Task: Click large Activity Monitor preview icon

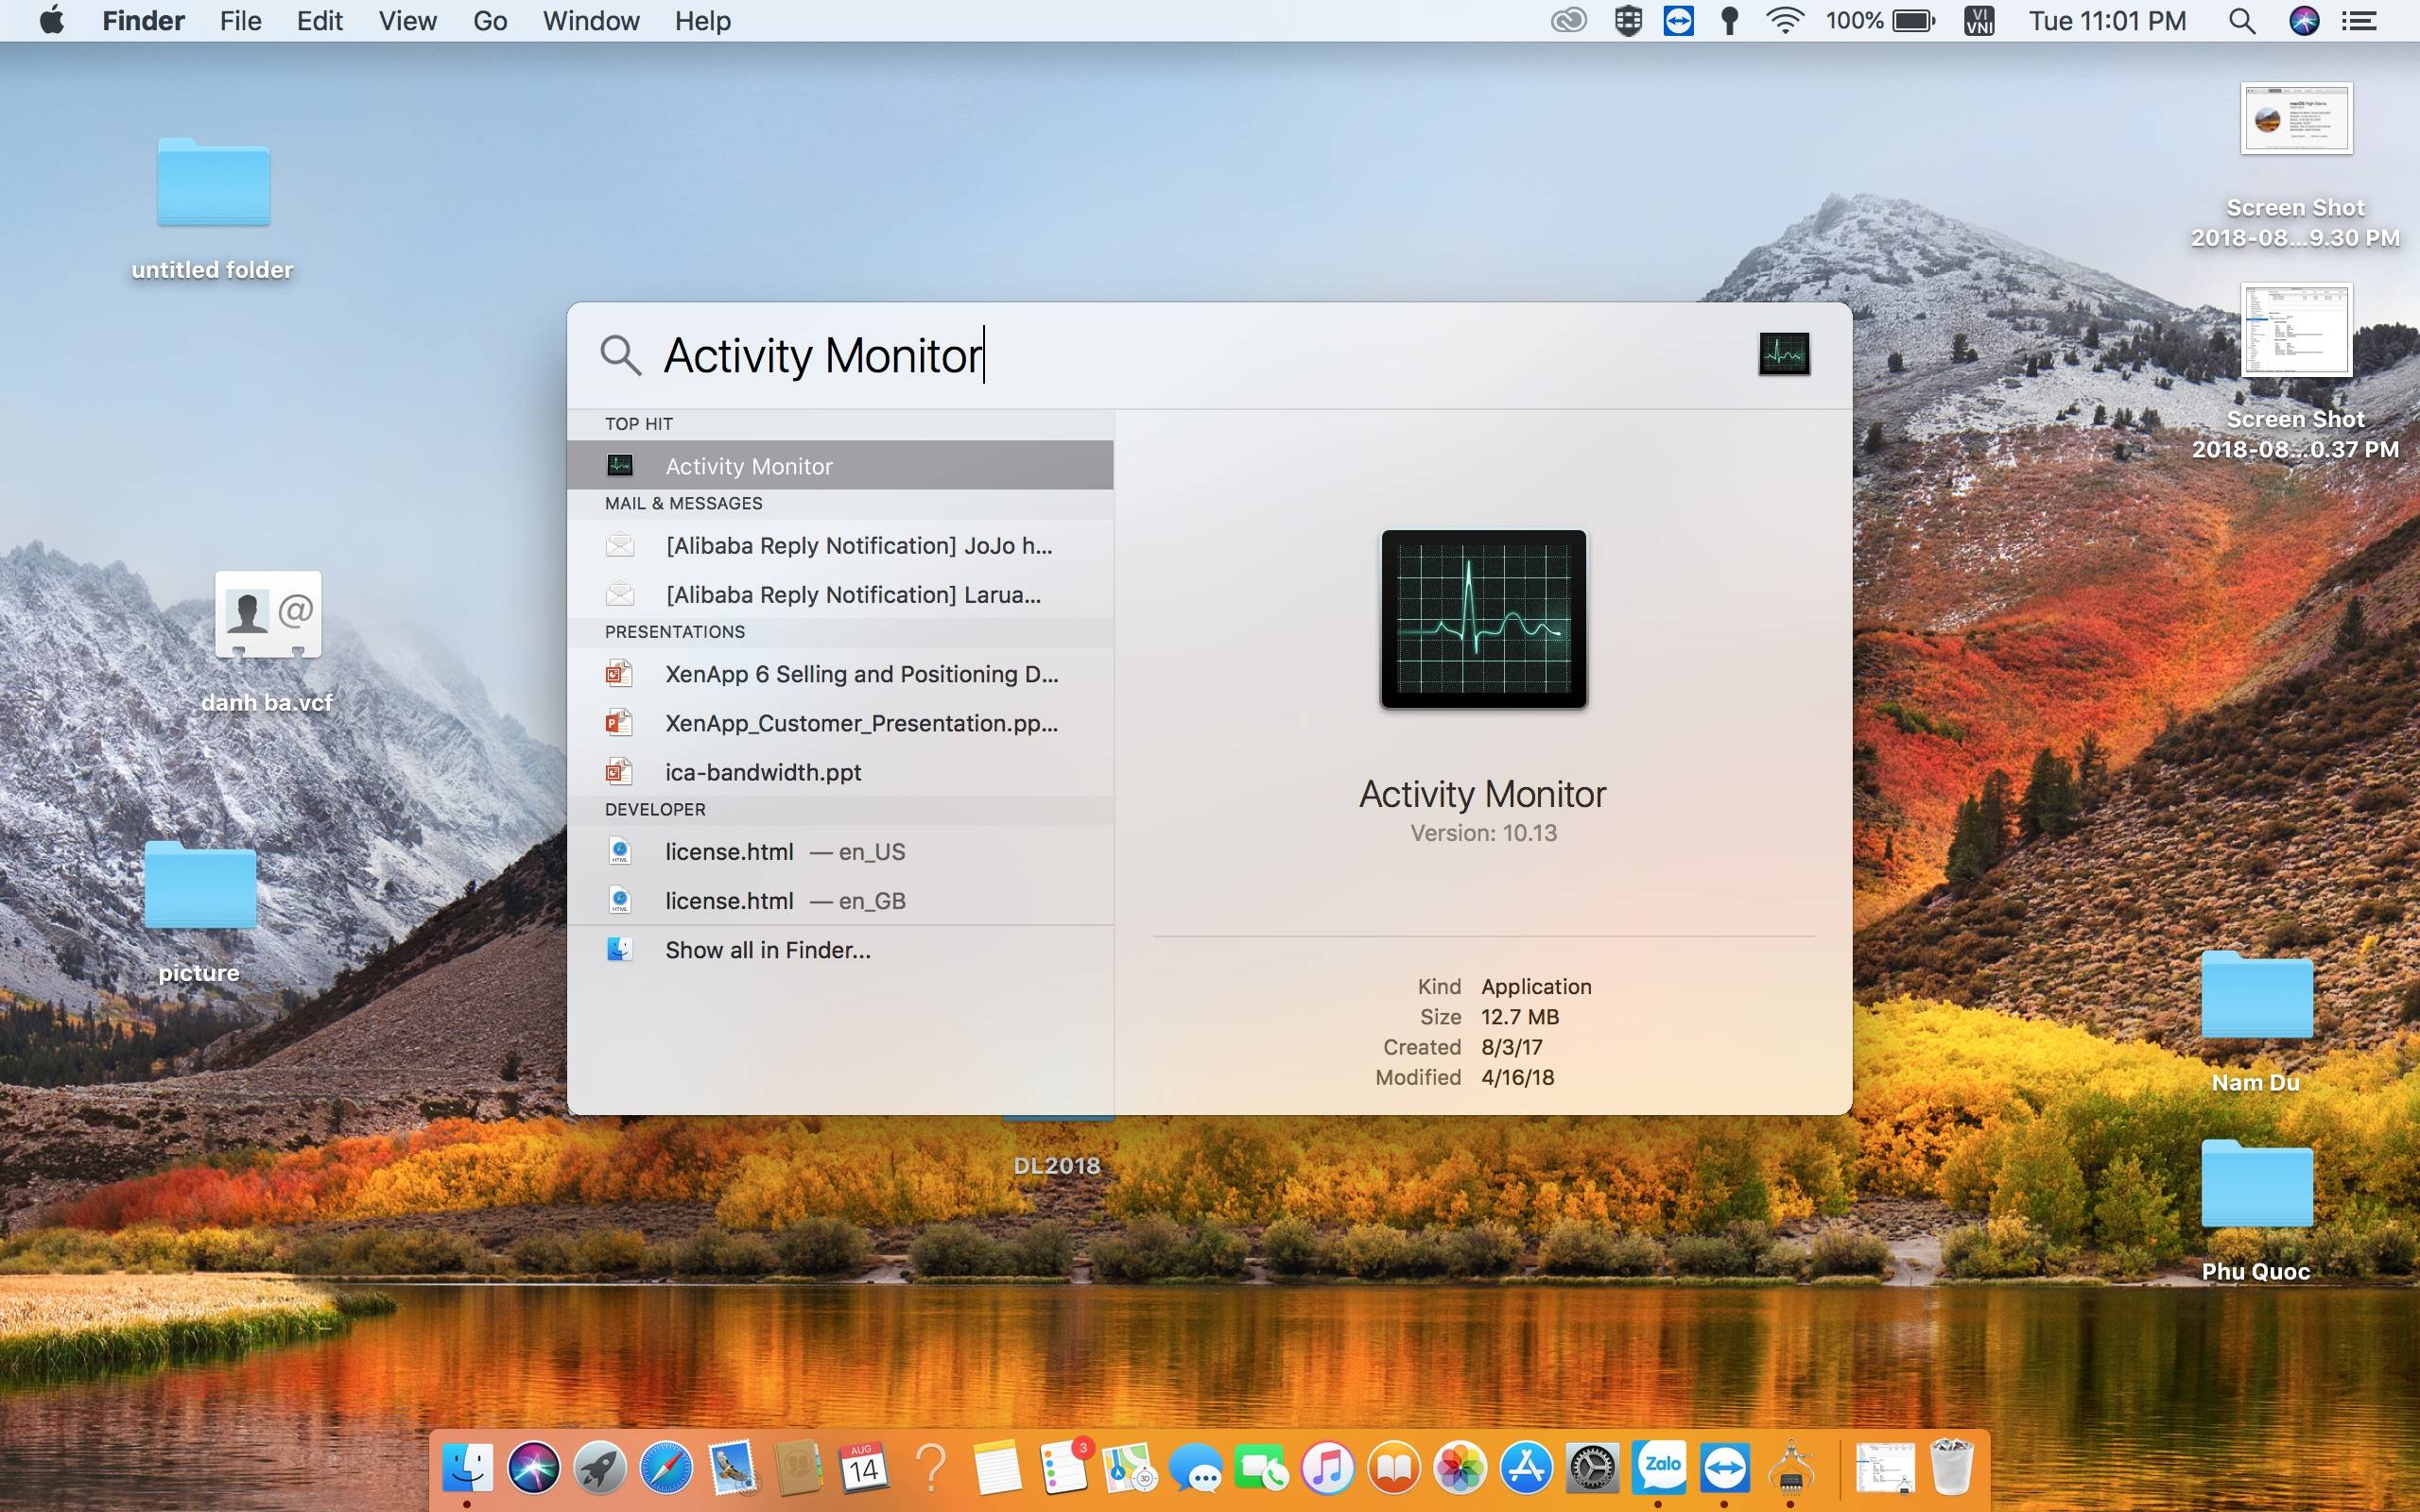Action: click(x=1483, y=619)
